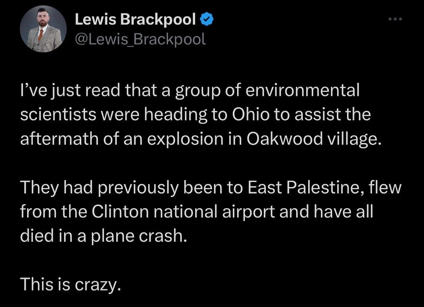Select the first paragraph about environmental scientists
The height and width of the screenshot is (307, 424).
point(200,114)
